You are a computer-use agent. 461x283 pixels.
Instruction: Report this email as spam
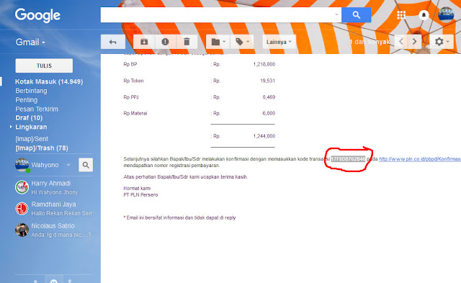[x=165, y=42]
